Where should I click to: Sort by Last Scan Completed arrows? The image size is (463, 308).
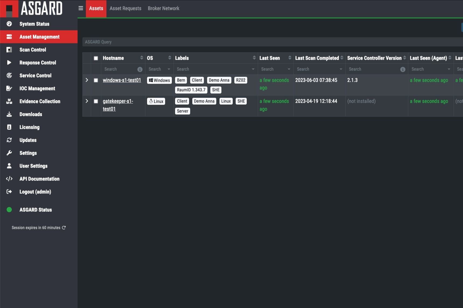tap(342, 58)
